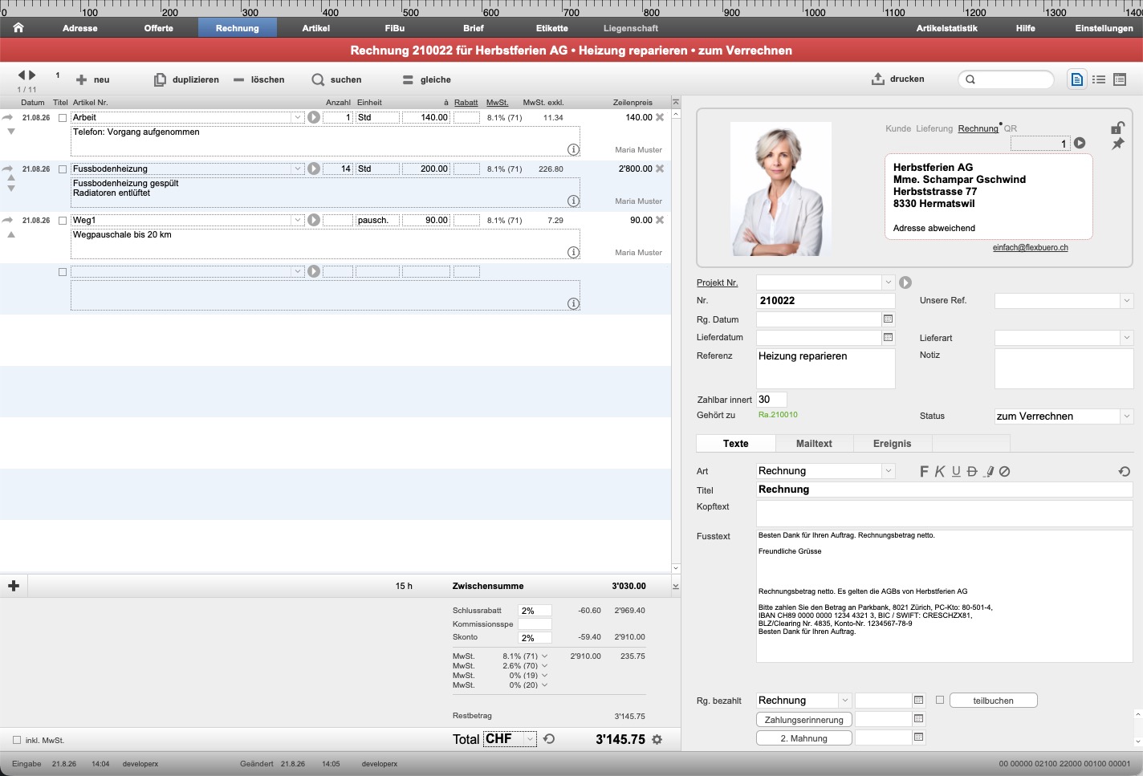Open the total settings gear icon
Viewport: 1143px width, 776px height.
tap(657, 739)
